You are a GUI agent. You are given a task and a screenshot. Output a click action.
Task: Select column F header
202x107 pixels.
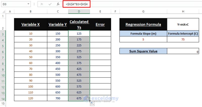click(x=115, y=12)
